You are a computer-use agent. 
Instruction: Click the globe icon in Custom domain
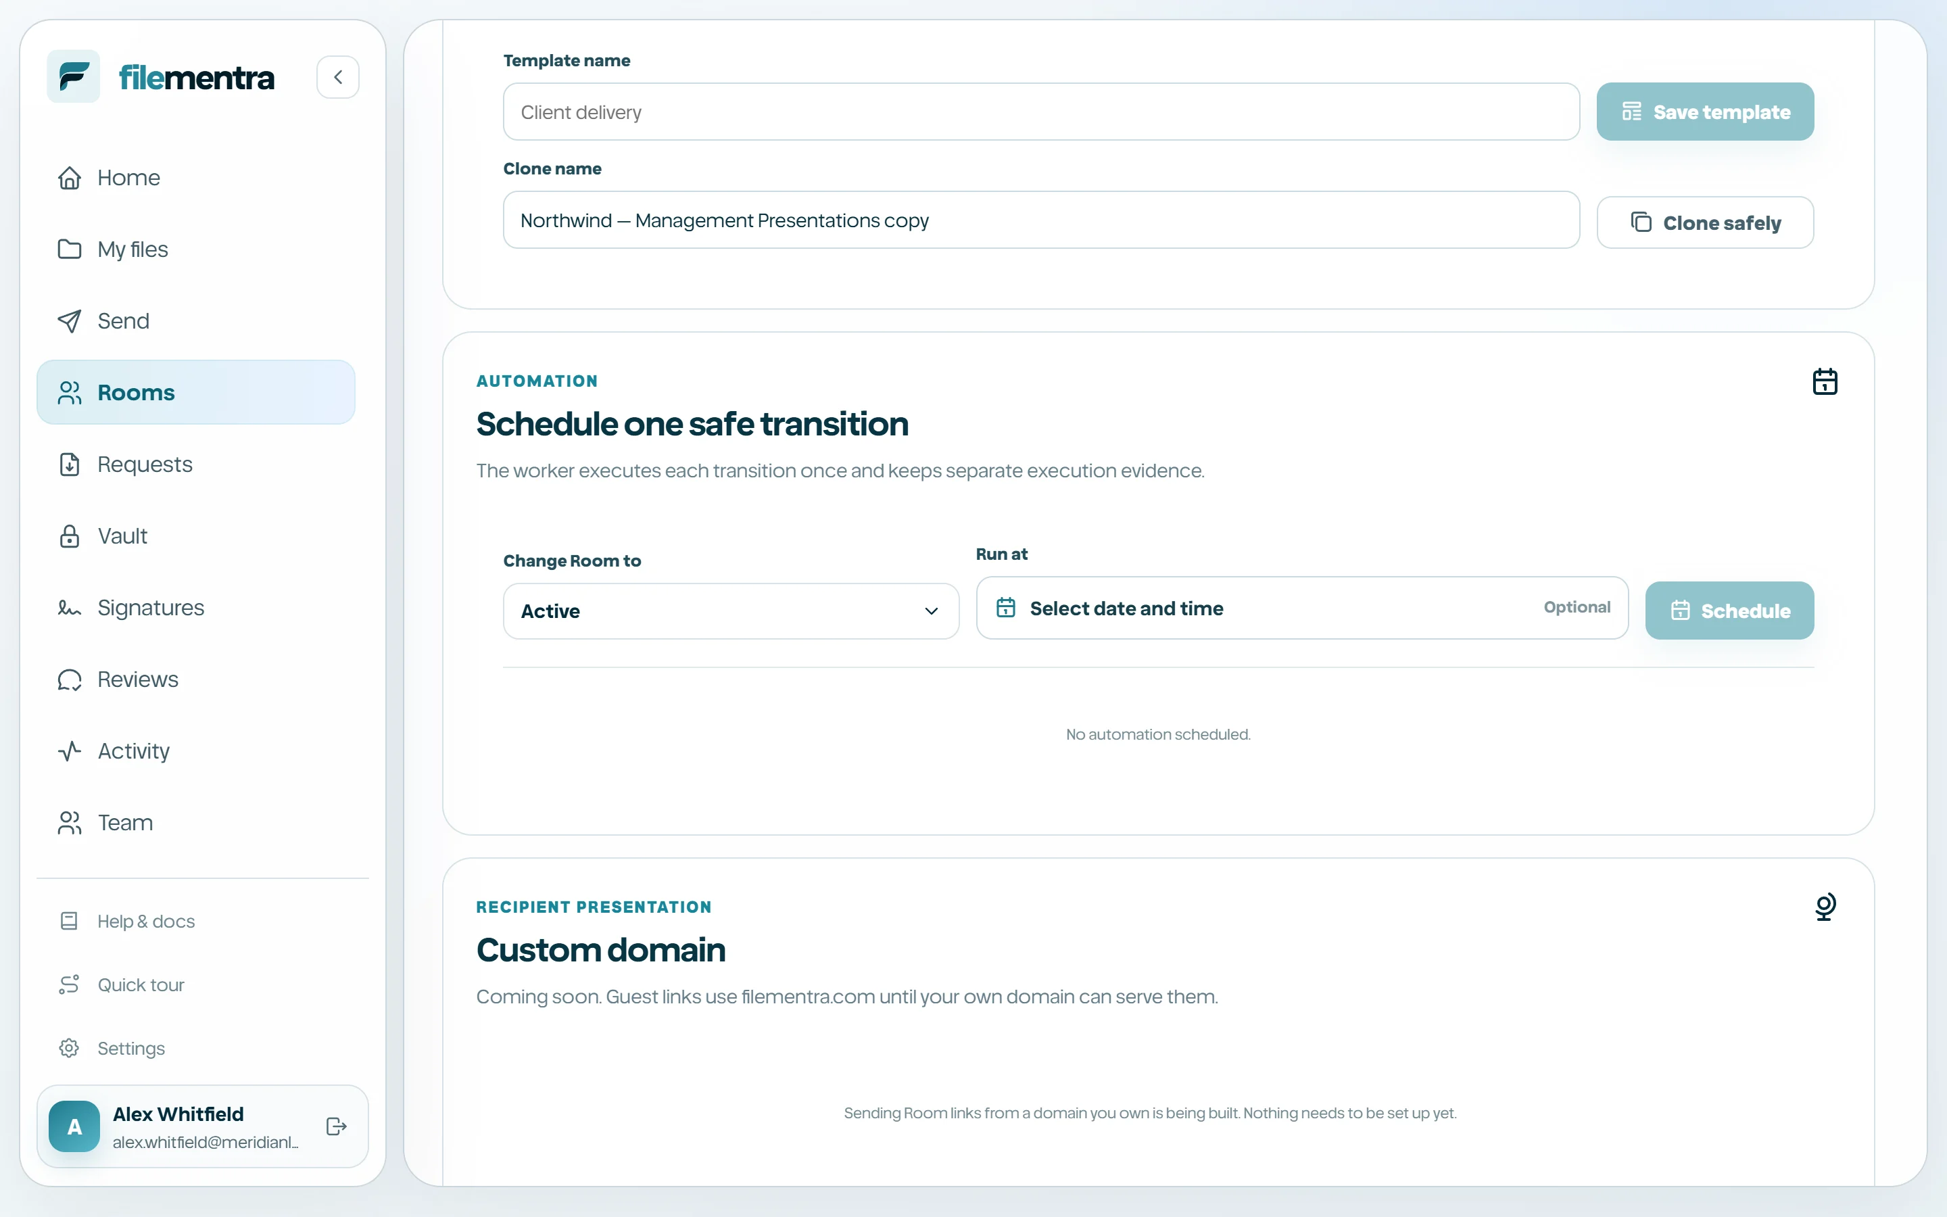pyautogui.click(x=1825, y=907)
